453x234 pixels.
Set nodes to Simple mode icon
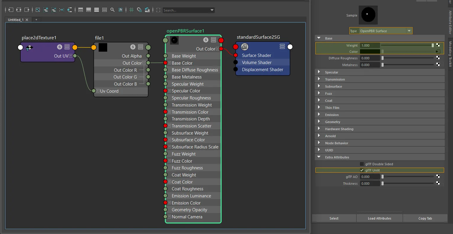(81, 10)
